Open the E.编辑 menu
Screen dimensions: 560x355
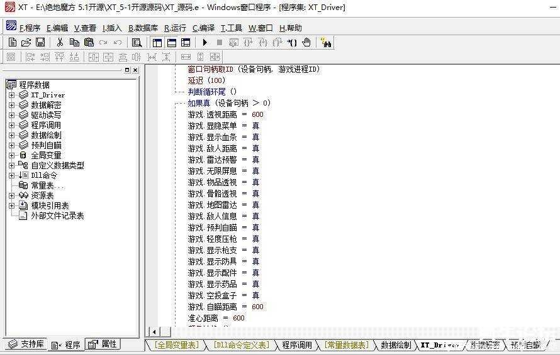tap(57, 28)
